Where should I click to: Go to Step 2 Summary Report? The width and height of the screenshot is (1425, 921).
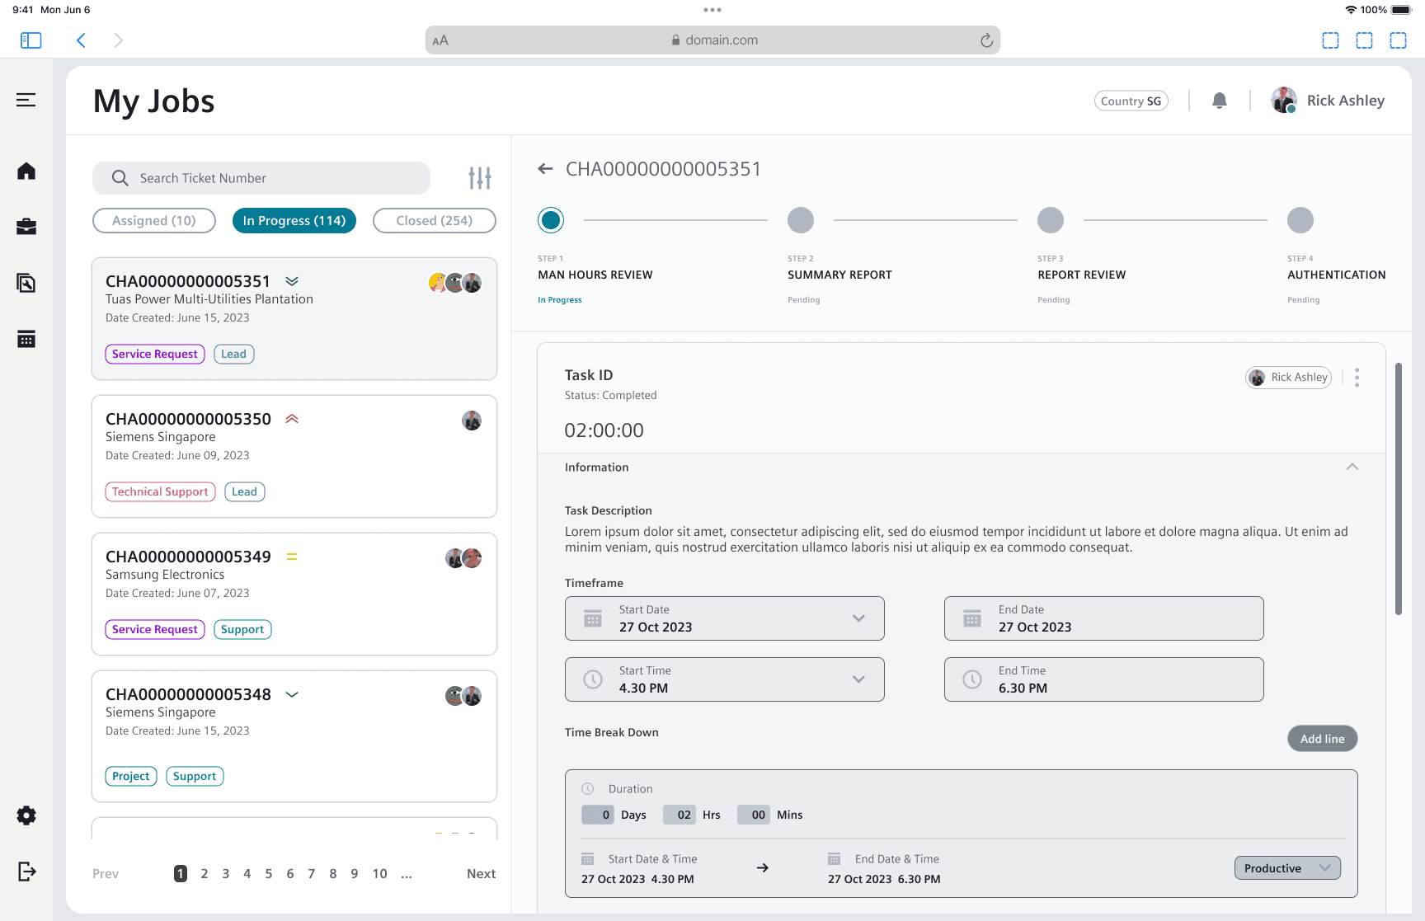801,220
